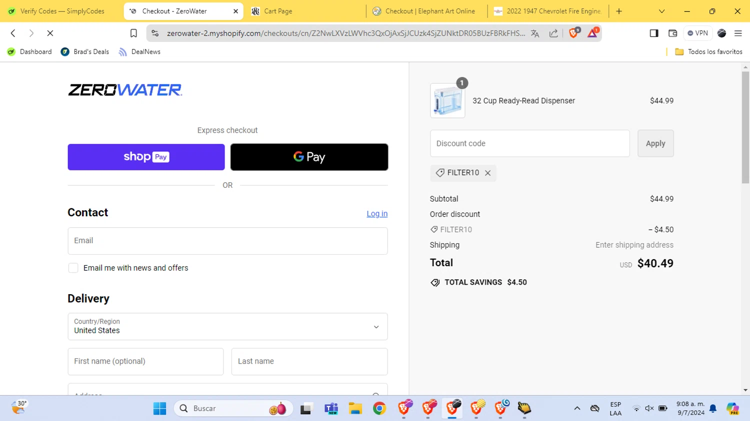Click the muted volume tray icon
Image resolution: width=750 pixels, height=421 pixels.
click(x=649, y=409)
